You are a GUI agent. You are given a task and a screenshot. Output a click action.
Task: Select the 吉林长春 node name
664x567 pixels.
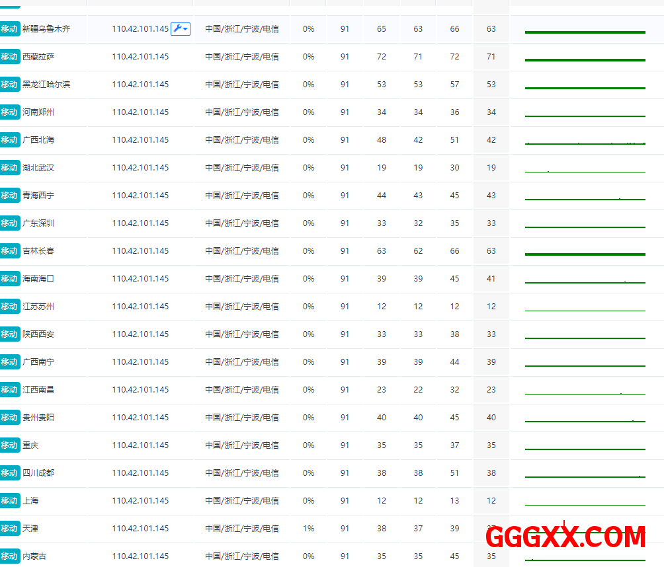(38, 251)
